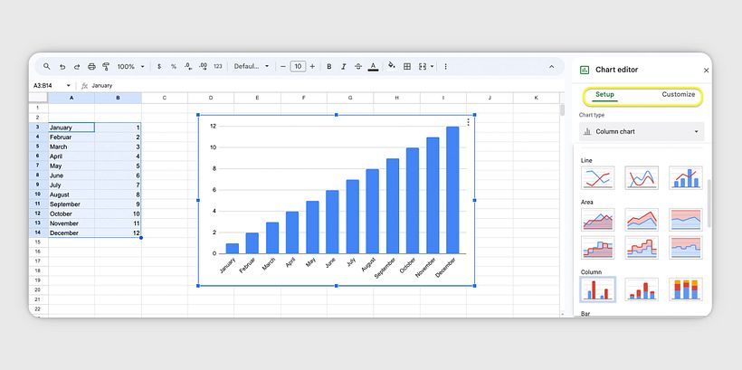Choose the stacked stepped area chart thumbnail
742x370 pixels.
(x=642, y=248)
